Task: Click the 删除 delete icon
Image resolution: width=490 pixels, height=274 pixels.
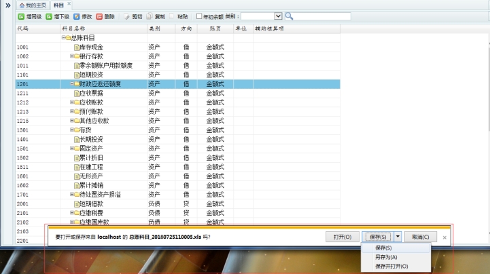Action: 99,16
